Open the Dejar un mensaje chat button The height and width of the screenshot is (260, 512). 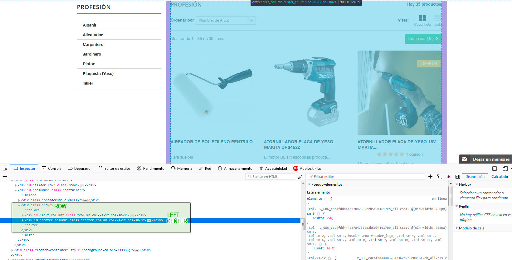click(x=485, y=159)
